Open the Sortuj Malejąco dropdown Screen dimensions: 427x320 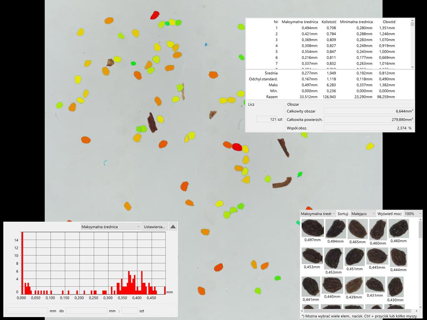(x=363, y=213)
